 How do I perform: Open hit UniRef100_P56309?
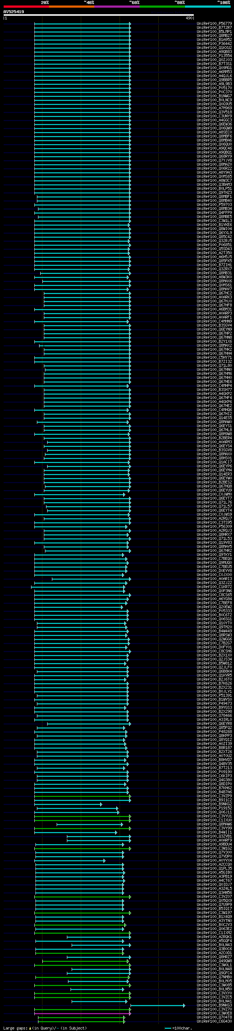(214, 527)
